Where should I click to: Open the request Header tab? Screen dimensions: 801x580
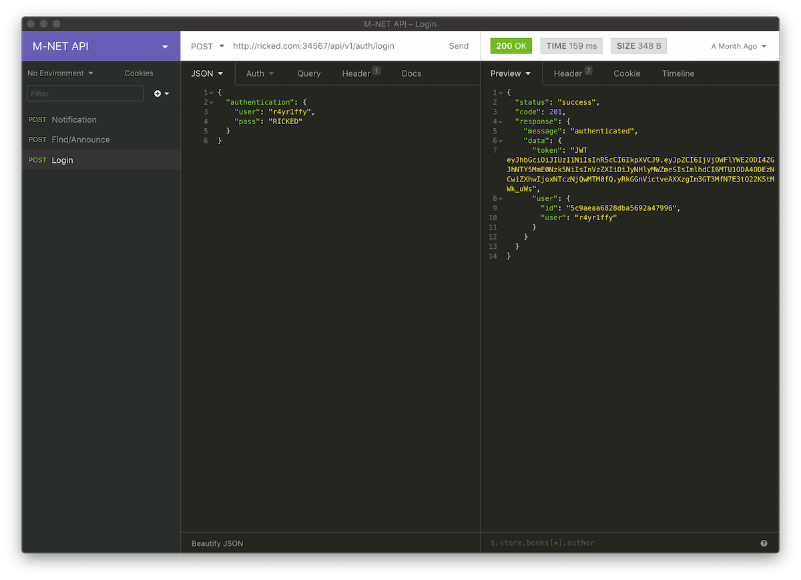pos(360,73)
